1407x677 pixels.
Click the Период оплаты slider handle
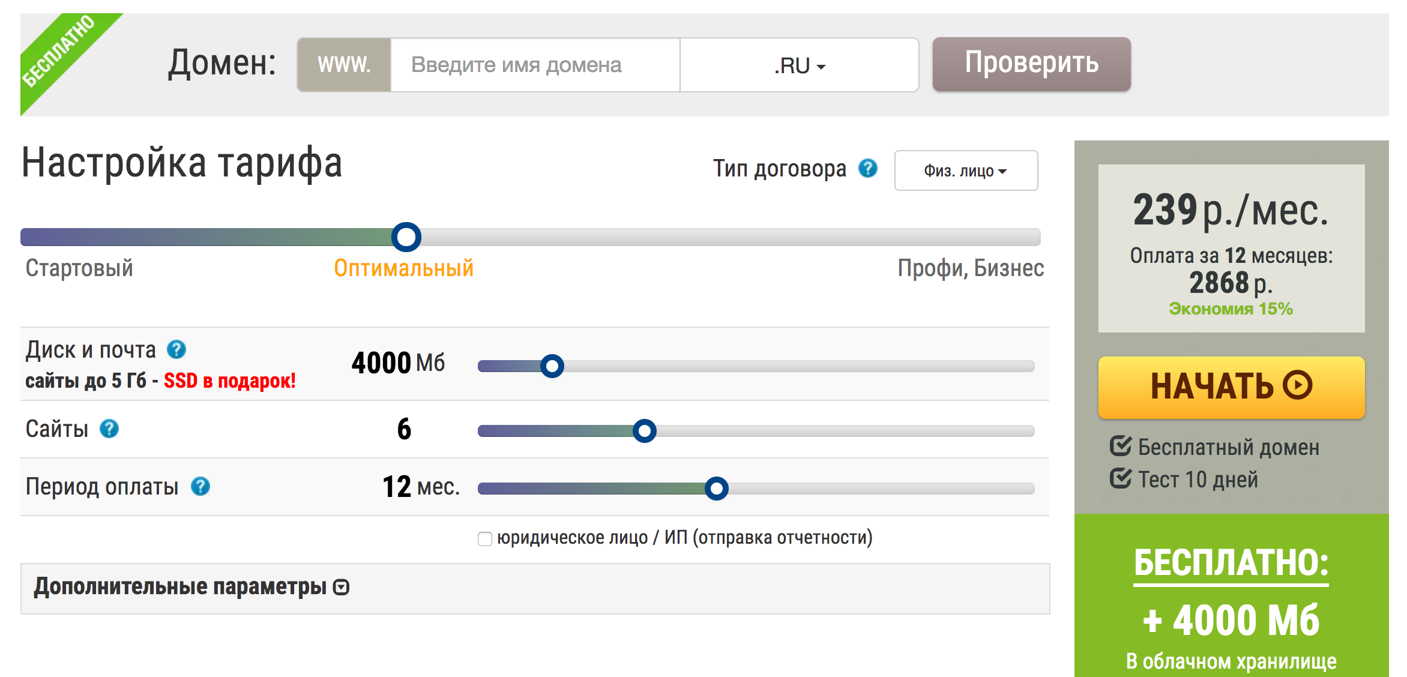pos(716,489)
